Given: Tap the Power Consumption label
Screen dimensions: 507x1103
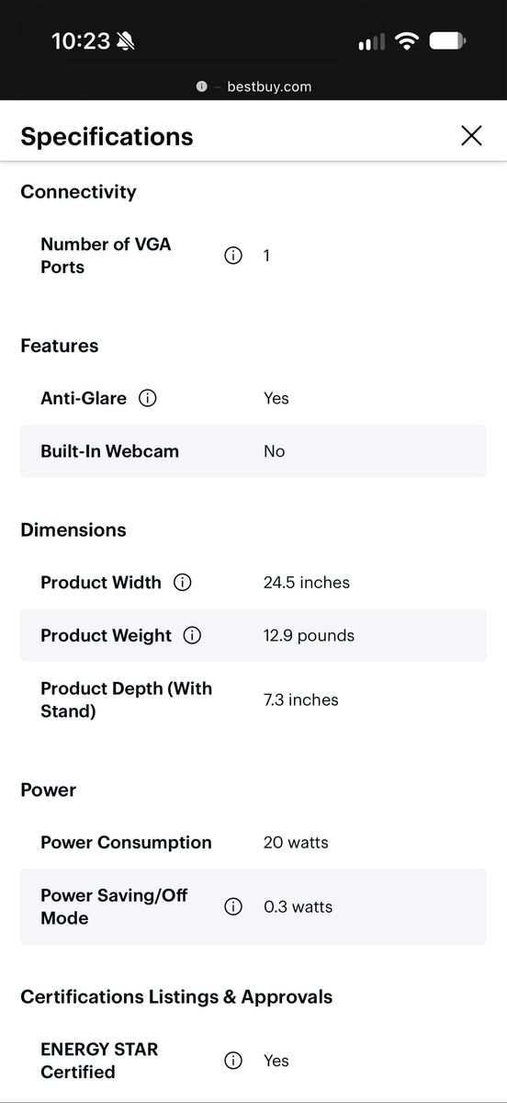Looking at the screenshot, I should pyautogui.click(x=126, y=842).
